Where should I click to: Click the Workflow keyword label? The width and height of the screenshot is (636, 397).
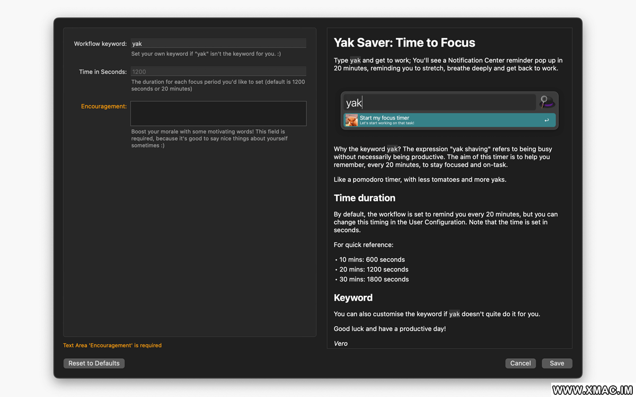100,44
